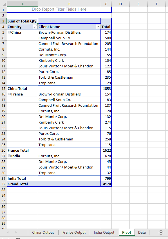Viewport: 168px width, 239px height.
Task: Click the grand total value 4174
Action: click(x=106, y=184)
